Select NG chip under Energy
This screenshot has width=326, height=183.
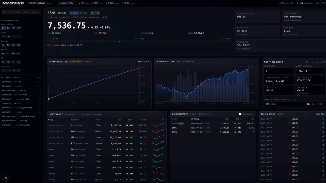coord(8,45)
